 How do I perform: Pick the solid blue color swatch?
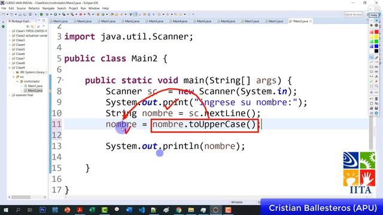(x=376, y=45)
